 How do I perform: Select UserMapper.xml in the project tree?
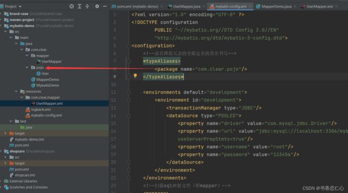tap(49, 103)
